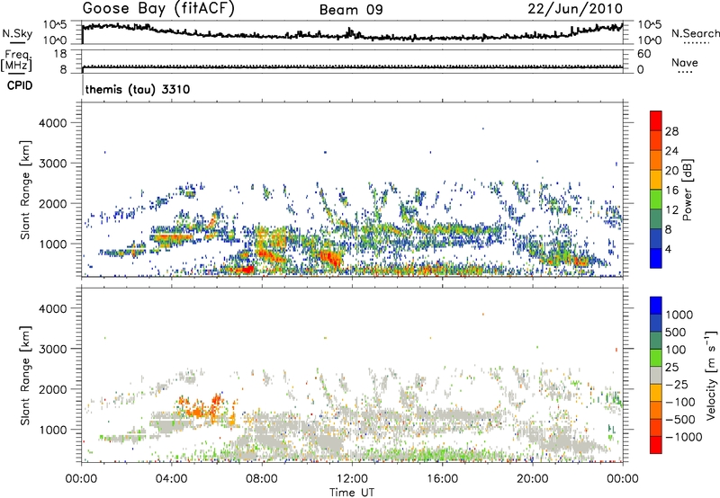Click the "Power [dB]" colorbar title

click(688, 190)
